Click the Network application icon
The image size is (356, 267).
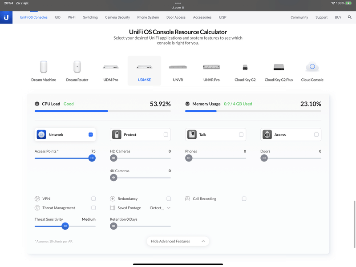(41, 135)
